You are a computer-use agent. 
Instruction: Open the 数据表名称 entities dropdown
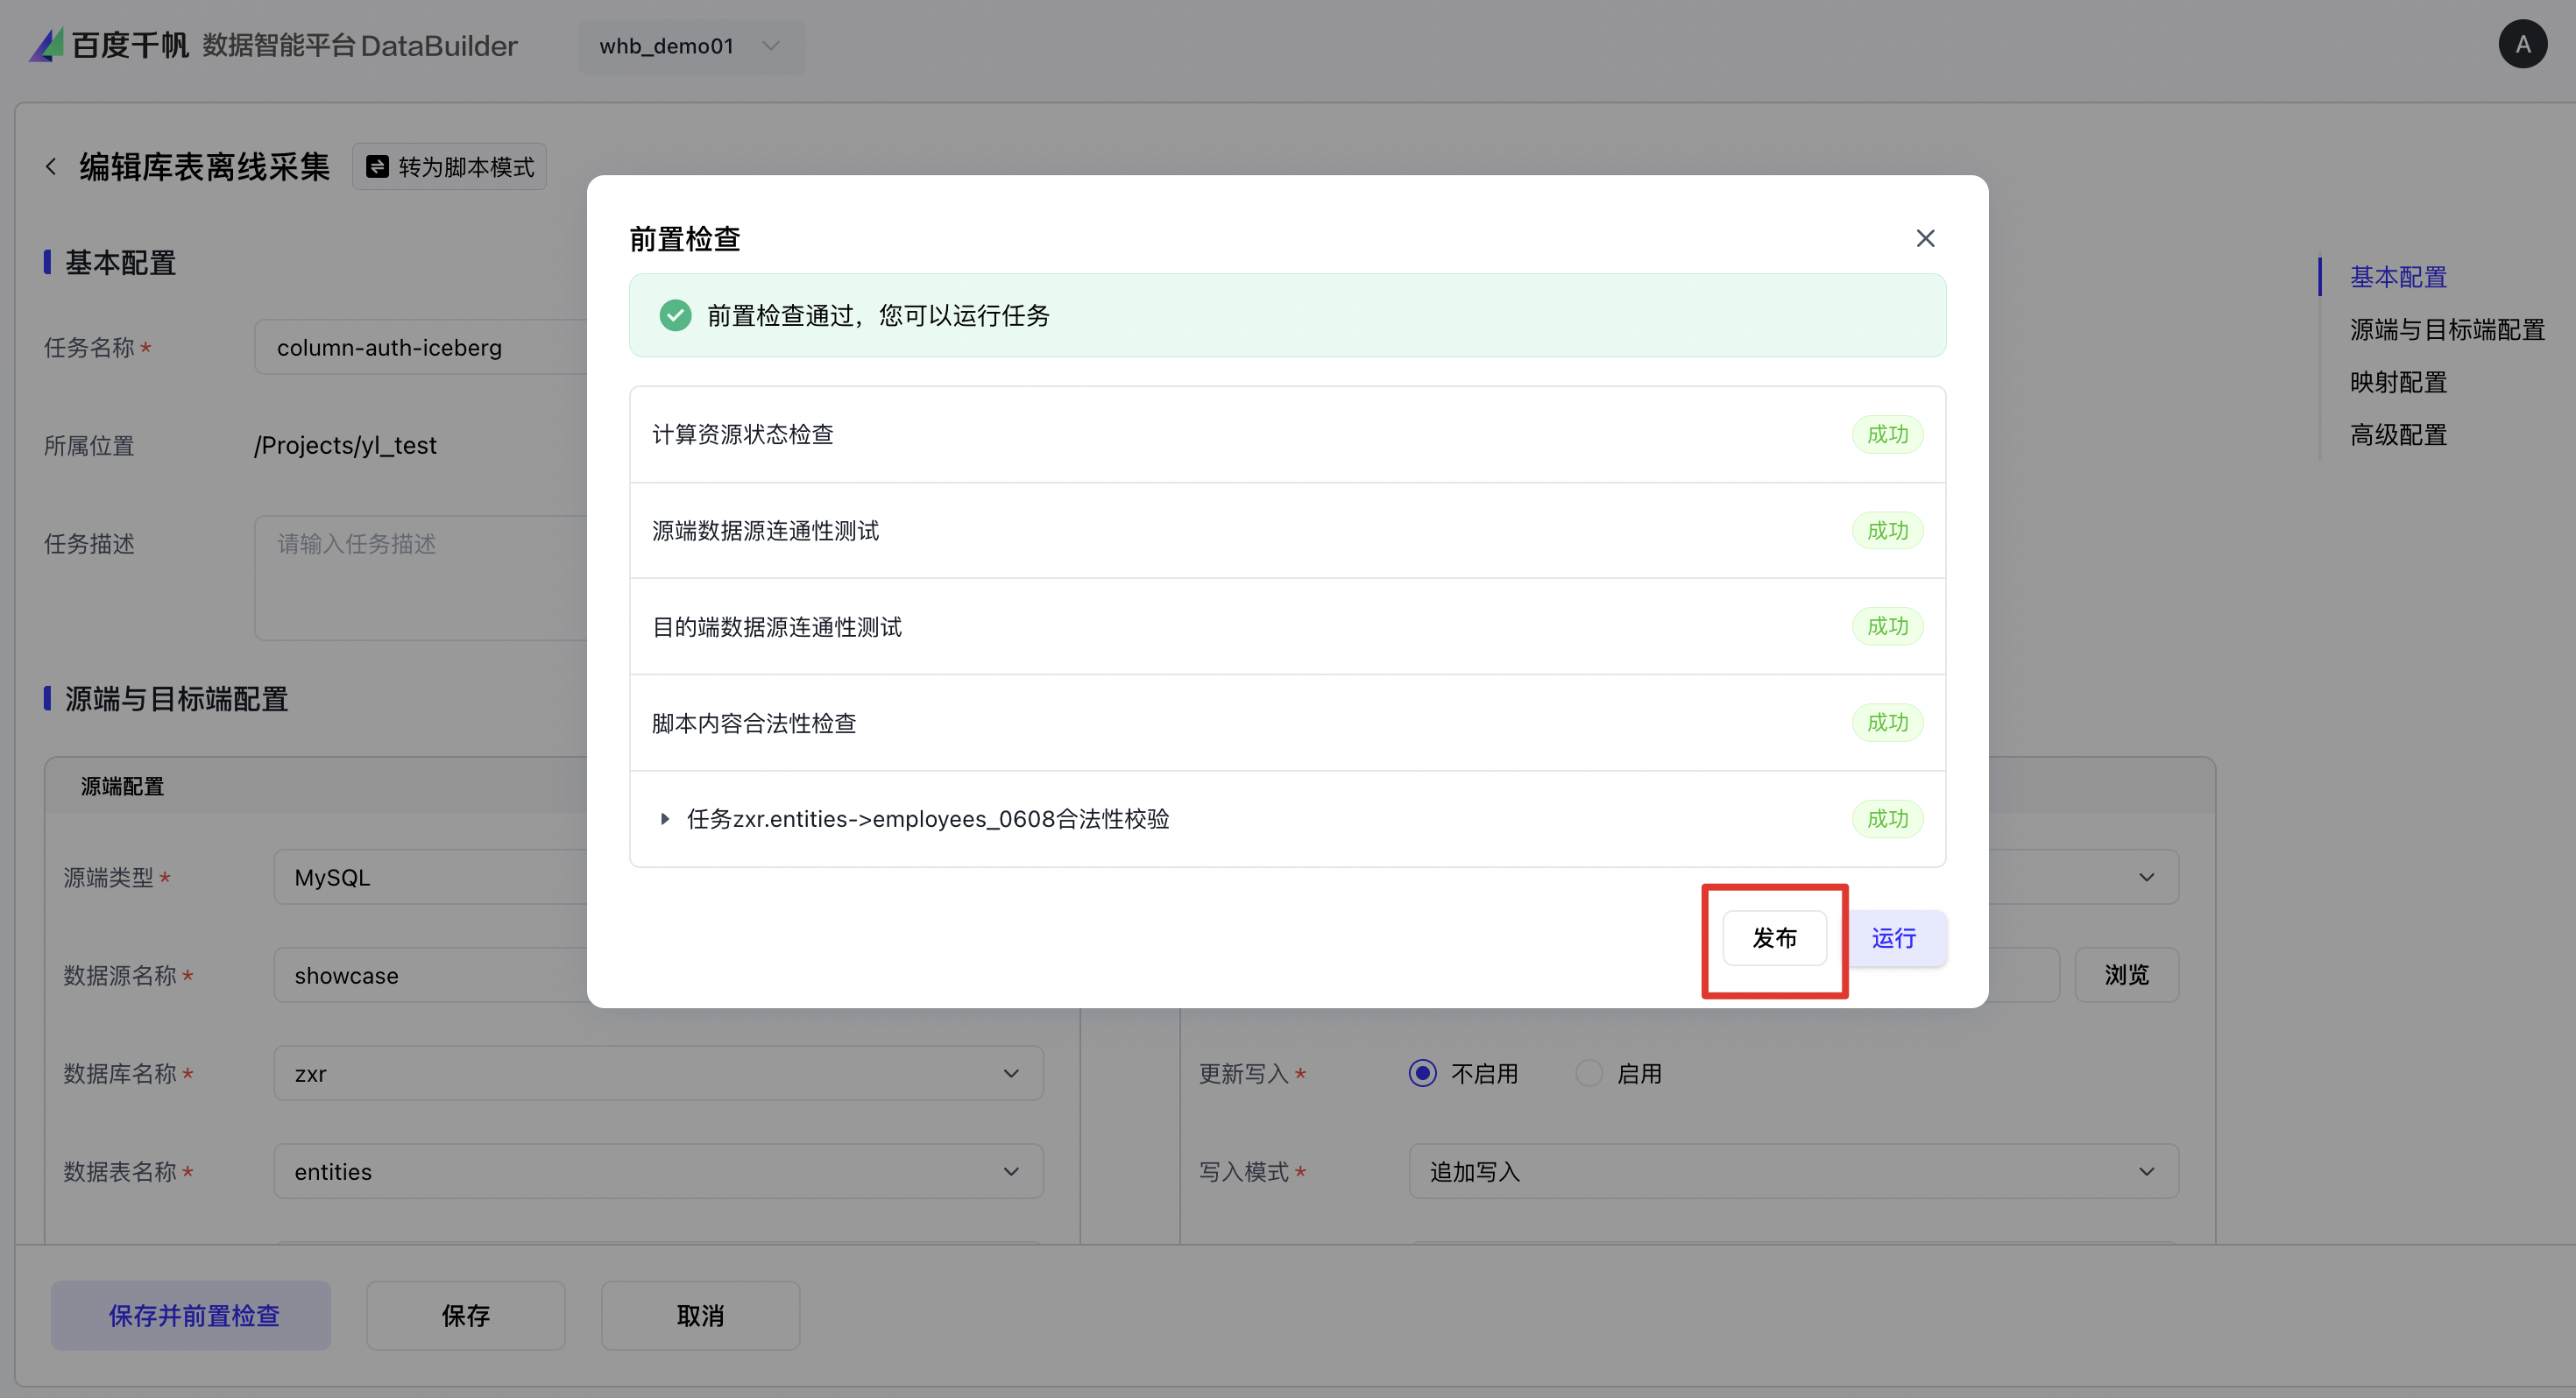(658, 1171)
